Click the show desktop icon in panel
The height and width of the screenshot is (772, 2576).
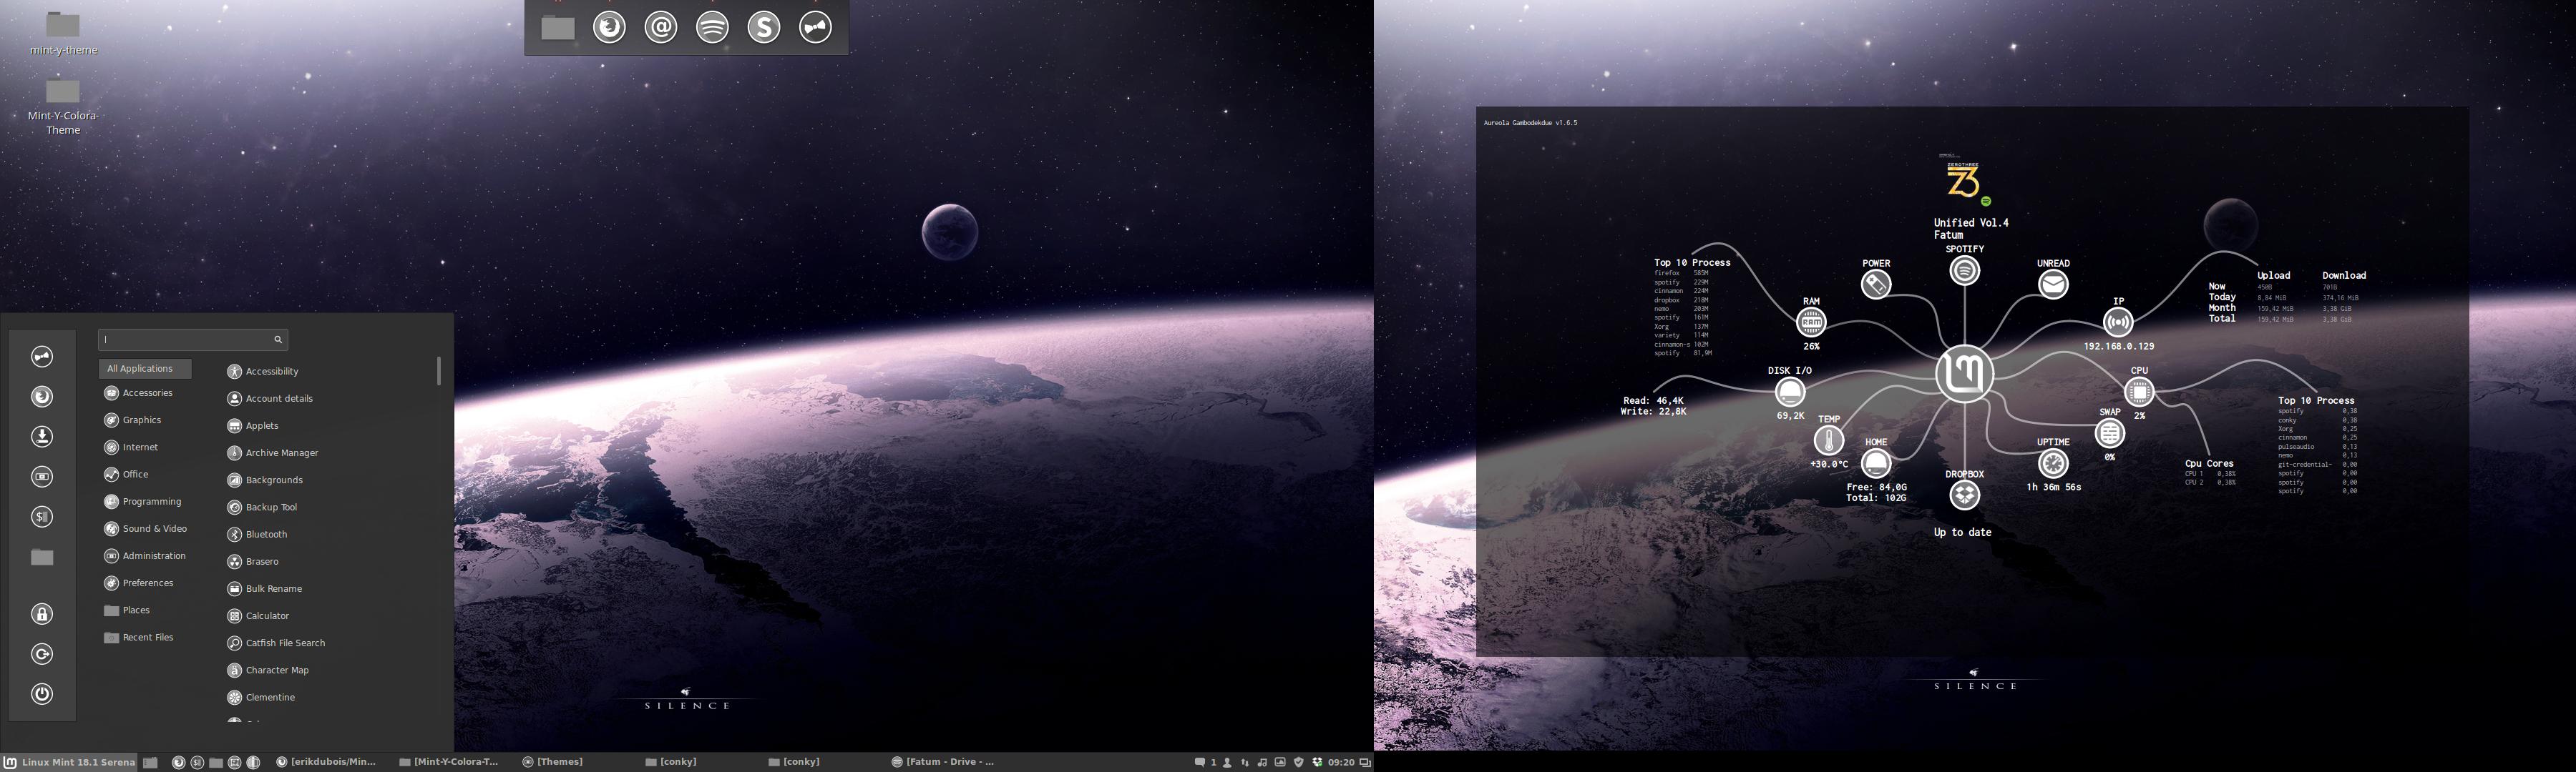coord(150,762)
